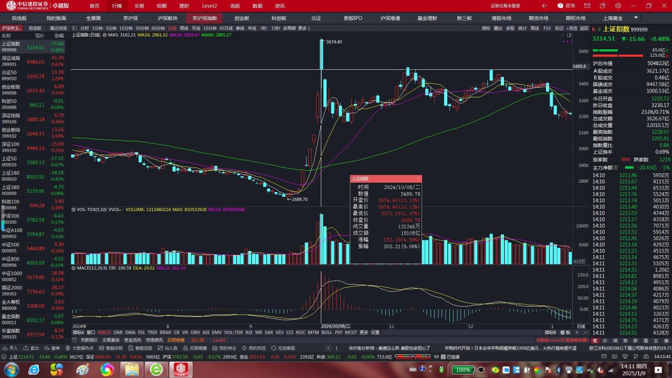Open 智能诊股 in the bottom toolbar
672x378 pixels.
coord(111,348)
